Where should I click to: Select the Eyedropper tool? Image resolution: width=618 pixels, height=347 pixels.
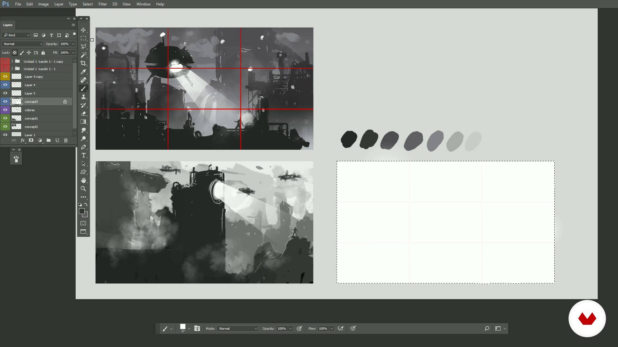coord(83,72)
